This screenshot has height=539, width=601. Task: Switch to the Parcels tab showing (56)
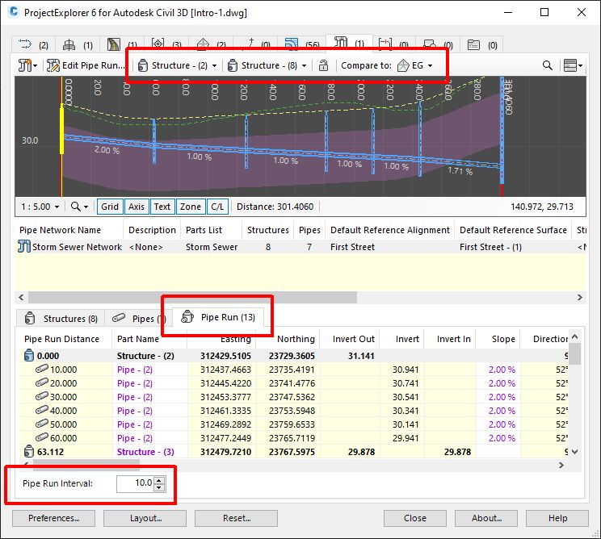coord(303,45)
